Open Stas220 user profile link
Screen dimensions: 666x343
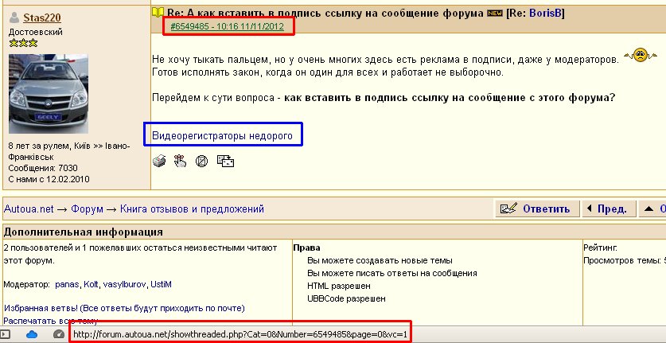pyautogui.click(x=44, y=17)
